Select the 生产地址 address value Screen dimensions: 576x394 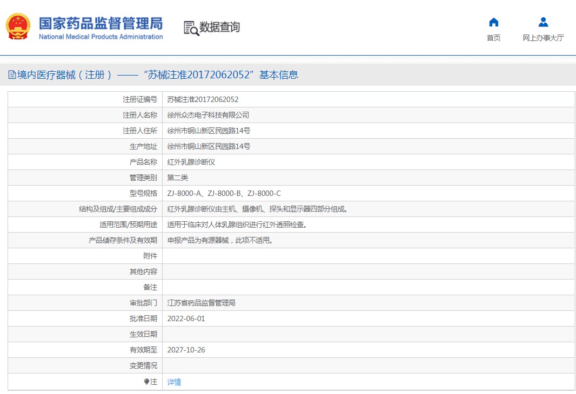[x=209, y=146]
